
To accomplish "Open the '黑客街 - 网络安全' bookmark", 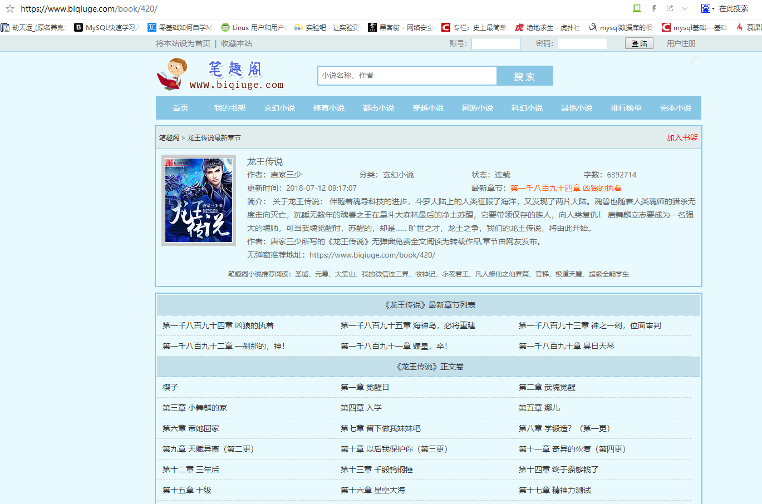I will pyautogui.click(x=401, y=27).
